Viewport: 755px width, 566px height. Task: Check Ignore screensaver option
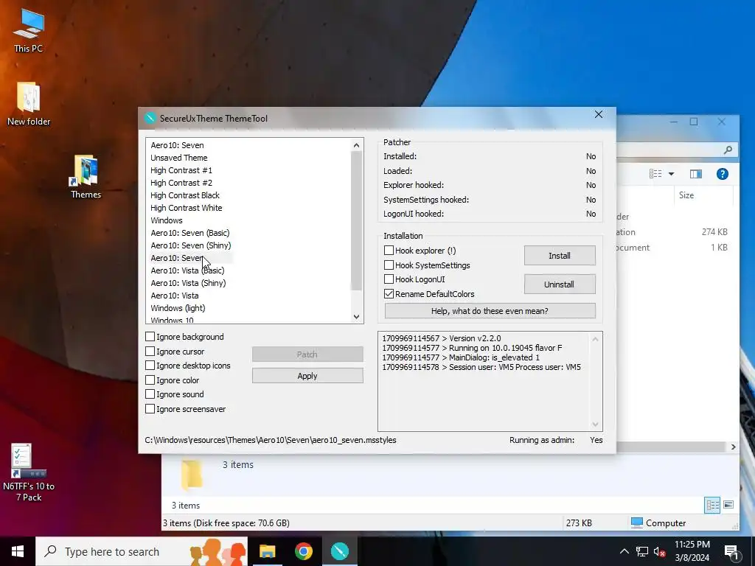[x=150, y=408]
